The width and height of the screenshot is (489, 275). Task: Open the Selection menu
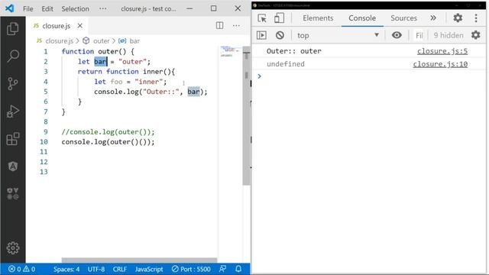click(75, 8)
